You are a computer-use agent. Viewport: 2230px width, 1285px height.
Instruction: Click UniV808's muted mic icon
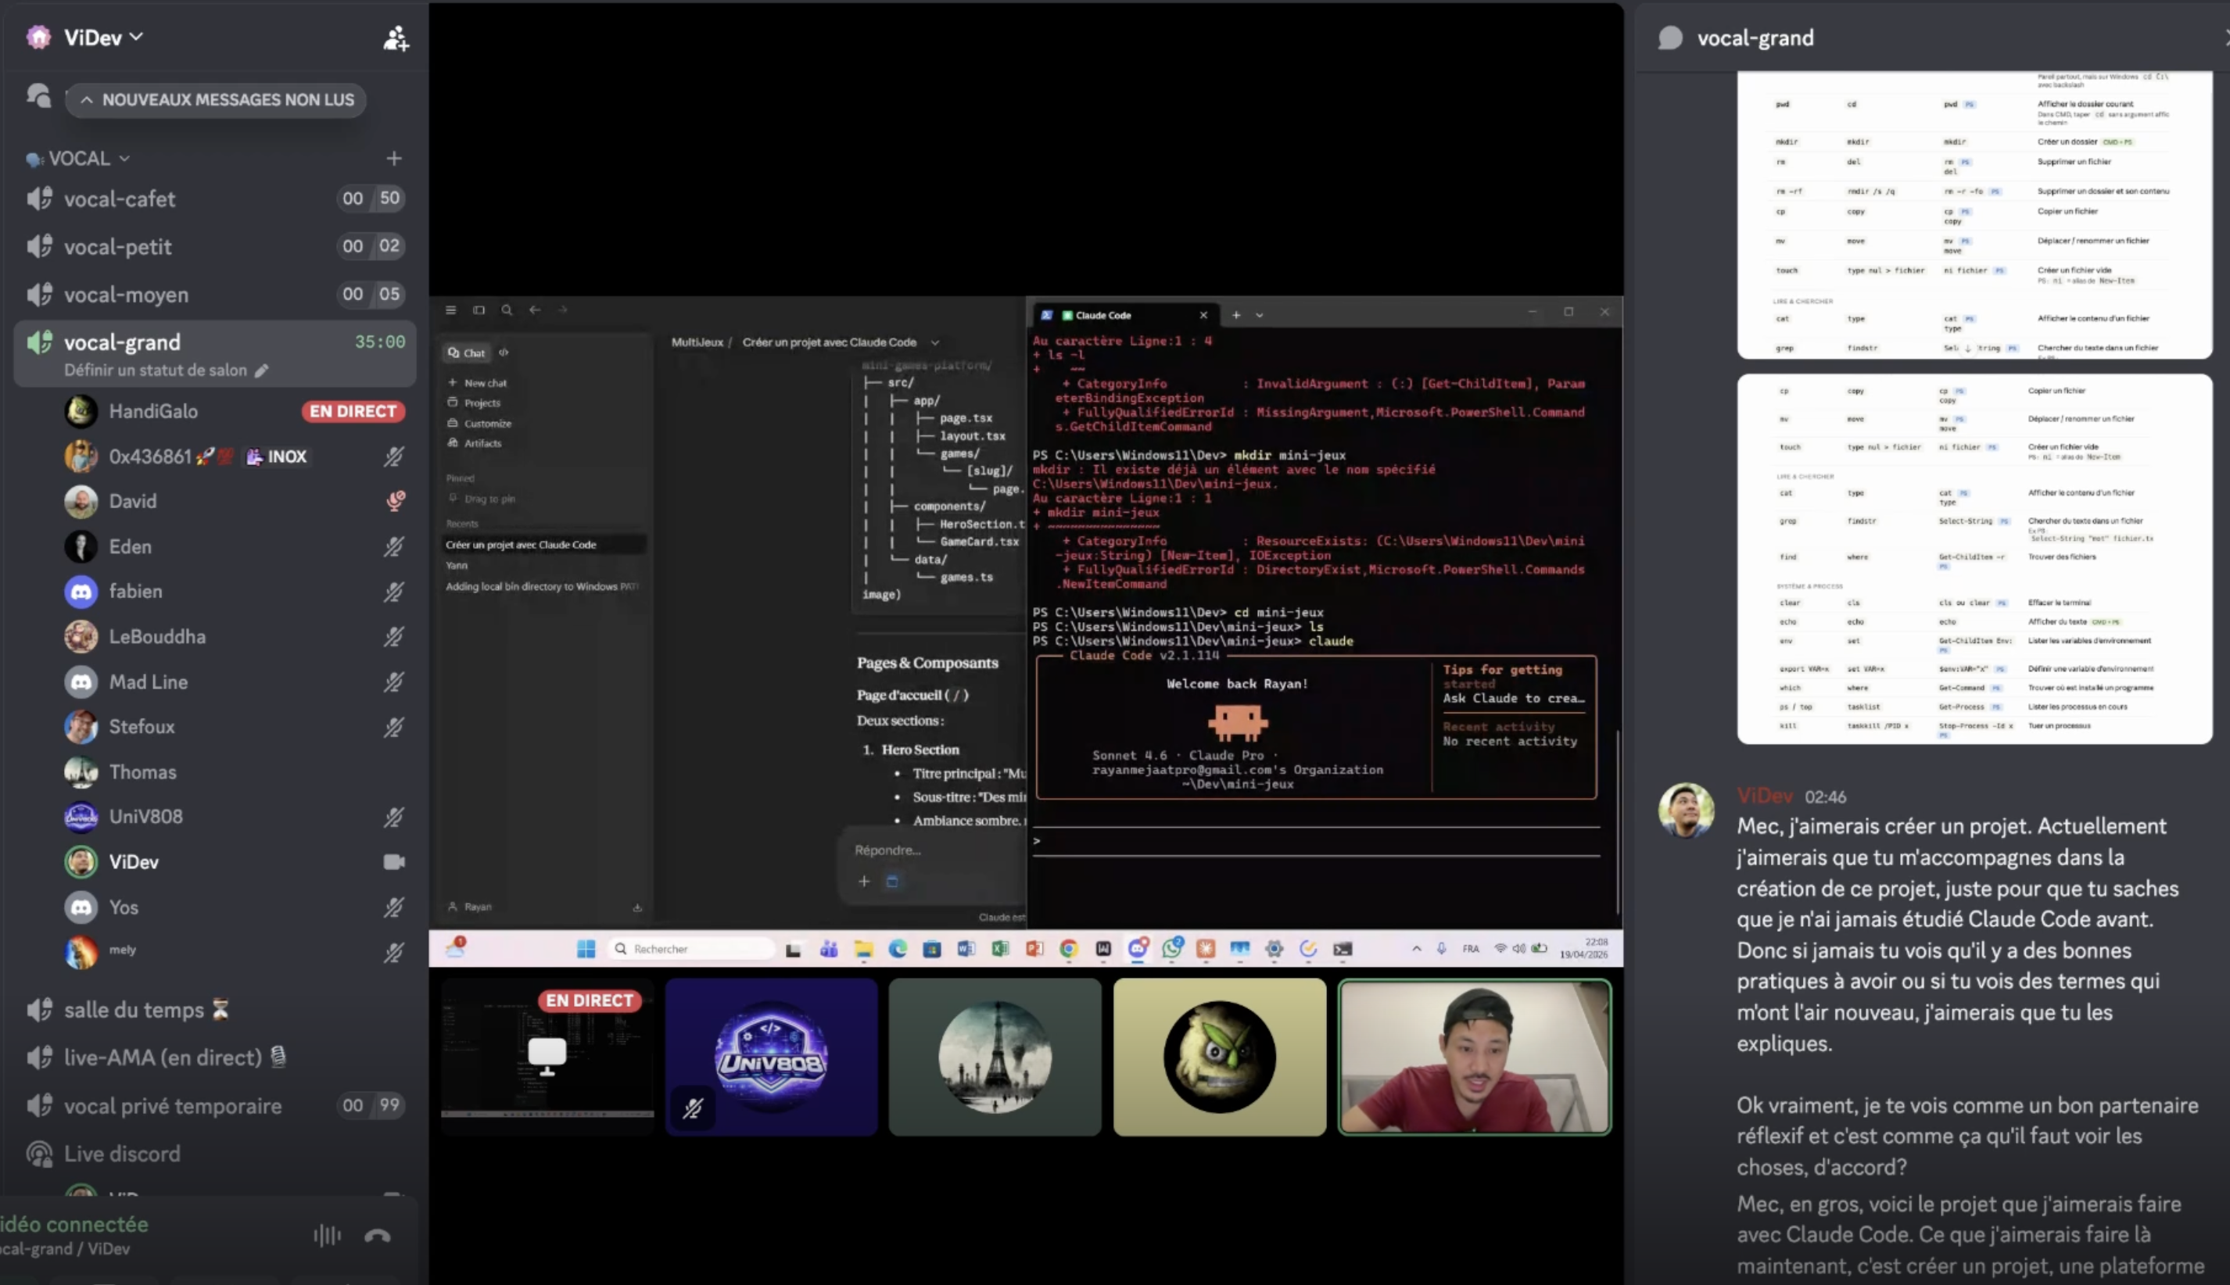pyautogui.click(x=394, y=818)
